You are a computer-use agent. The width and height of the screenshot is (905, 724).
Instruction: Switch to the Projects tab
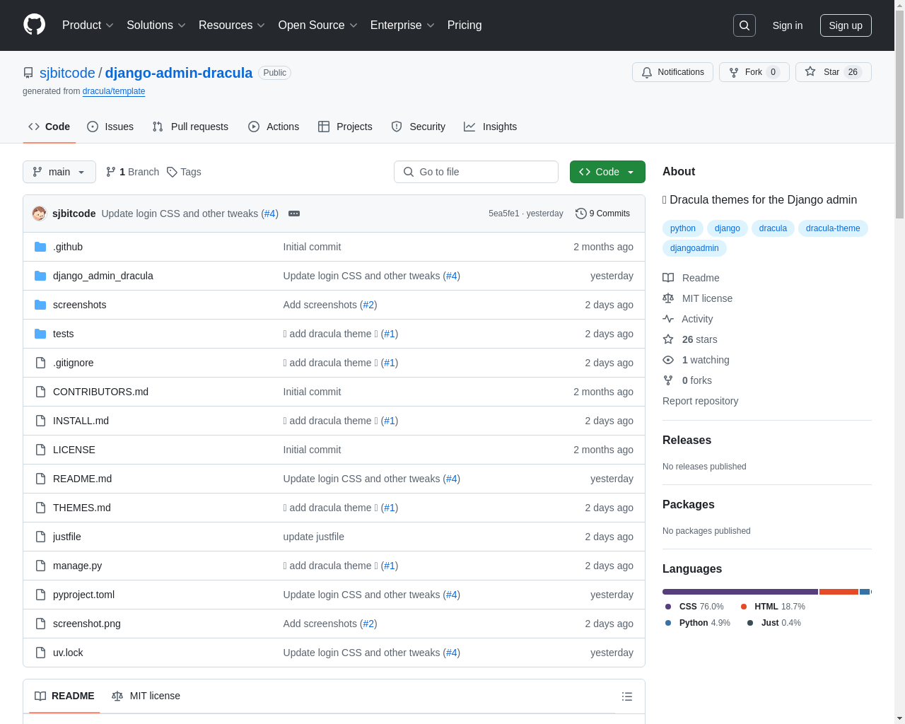(x=345, y=127)
